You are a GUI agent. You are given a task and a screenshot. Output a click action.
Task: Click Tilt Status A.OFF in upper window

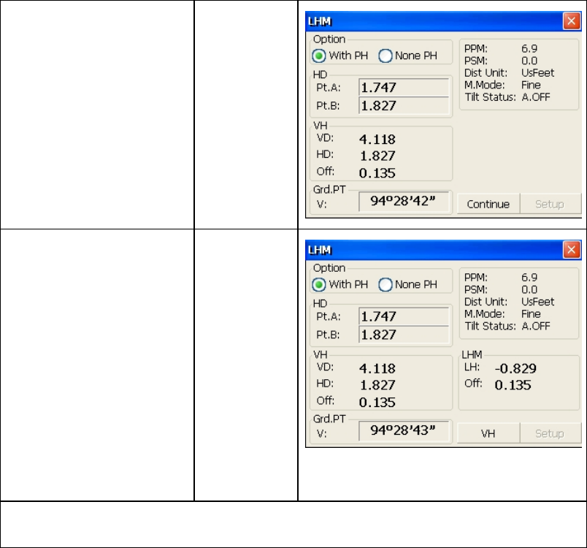pyautogui.click(x=536, y=97)
